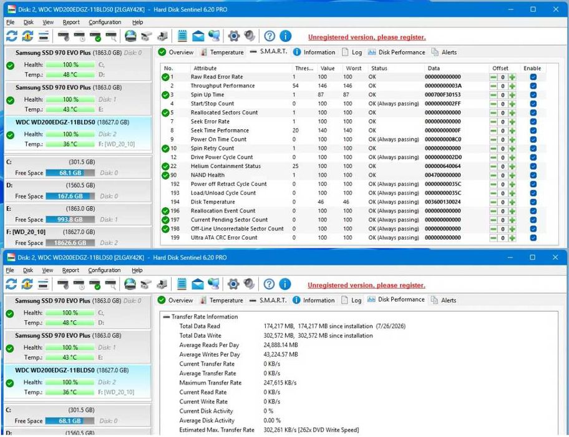Collapse the Transfer Rate Information section
Image resolution: width=569 pixels, height=437 pixels.
(167, 317)
